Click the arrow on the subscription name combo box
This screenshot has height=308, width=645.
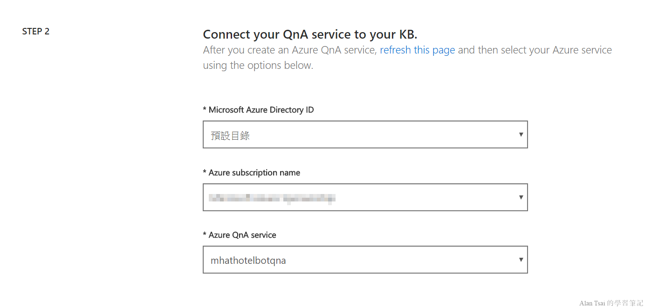(x=521, y=197)
